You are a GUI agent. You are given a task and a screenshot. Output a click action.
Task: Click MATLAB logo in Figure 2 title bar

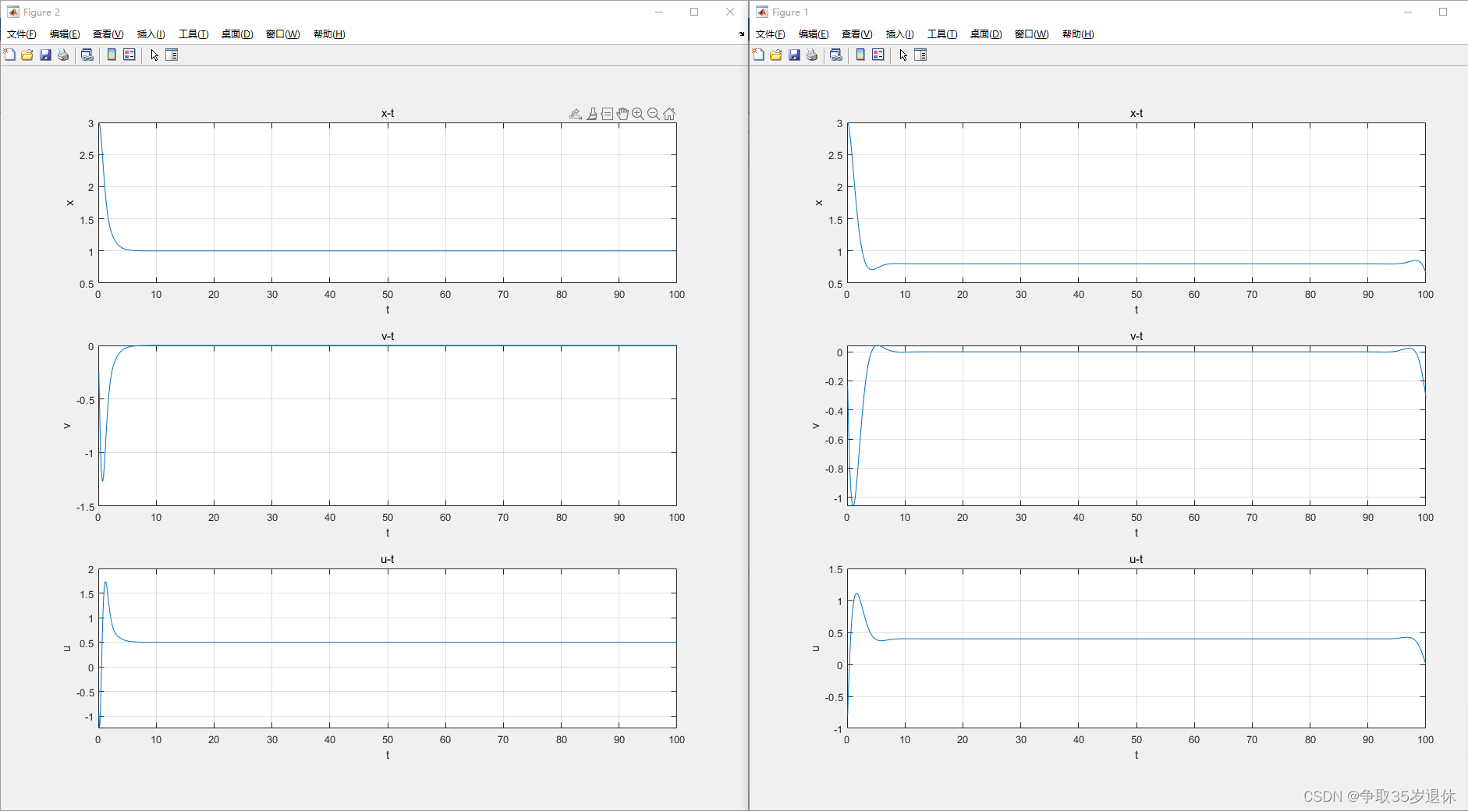13,12
